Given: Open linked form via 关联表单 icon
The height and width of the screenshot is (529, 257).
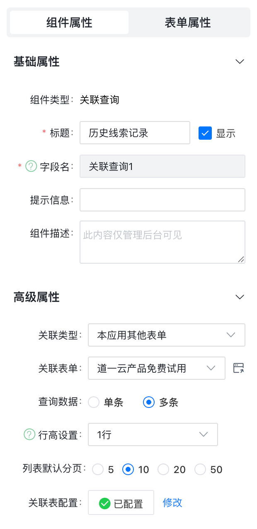Looking at the screenshot, I should tap(238, 368).
